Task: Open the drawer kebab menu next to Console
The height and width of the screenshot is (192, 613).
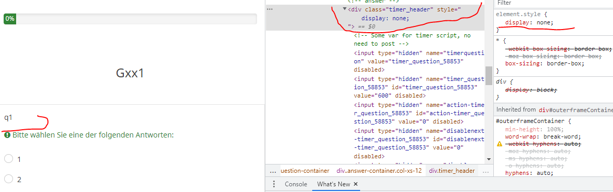Action: coord(274,184)
